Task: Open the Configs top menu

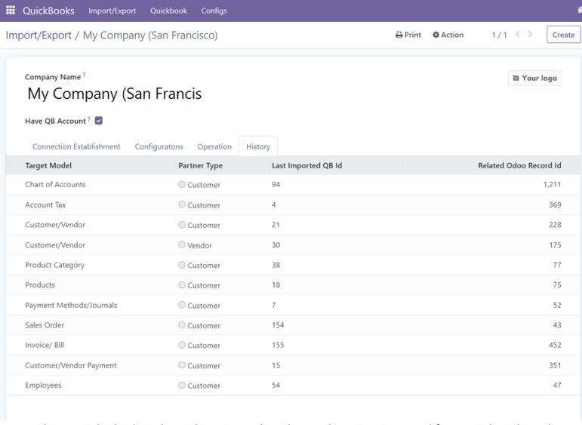Action: [214, 11]
